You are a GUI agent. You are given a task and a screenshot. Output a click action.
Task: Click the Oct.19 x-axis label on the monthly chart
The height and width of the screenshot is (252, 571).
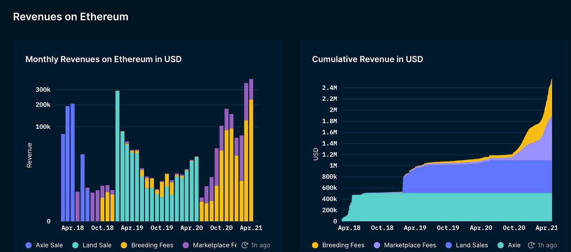click(x=162, y=228)
